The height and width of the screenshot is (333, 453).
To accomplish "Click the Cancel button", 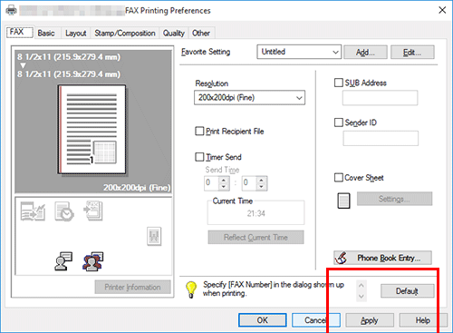I will 316,320.
